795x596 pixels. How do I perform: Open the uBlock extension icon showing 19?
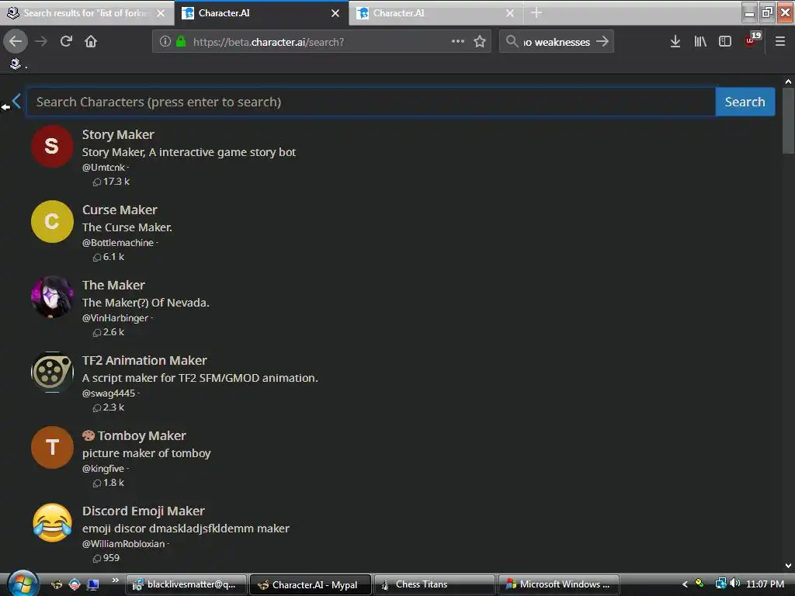[x=752, y=40]
